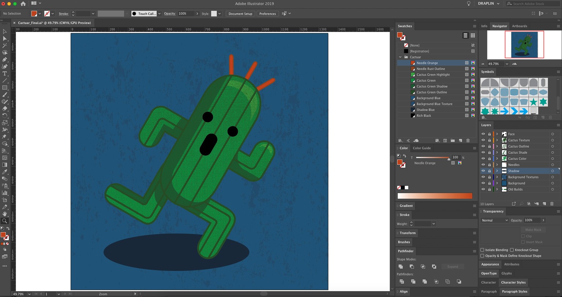Swap fill and stroke in Color panel
The image size is (562, 297).
[x=405, y=156]
